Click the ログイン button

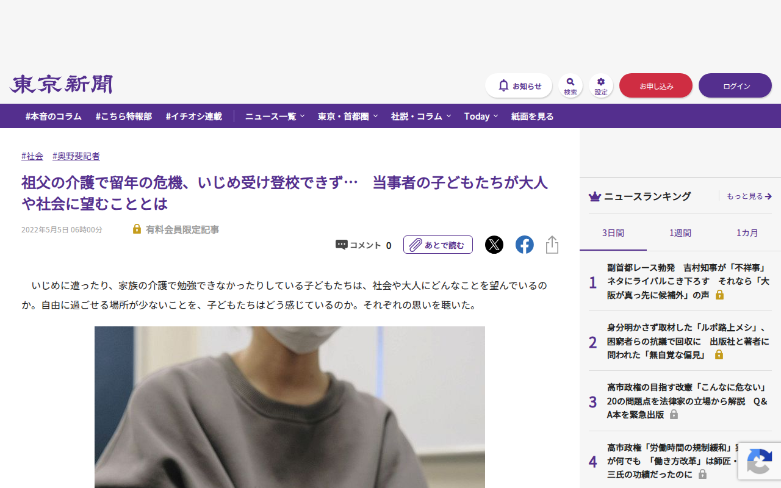(x=735, y=85)
